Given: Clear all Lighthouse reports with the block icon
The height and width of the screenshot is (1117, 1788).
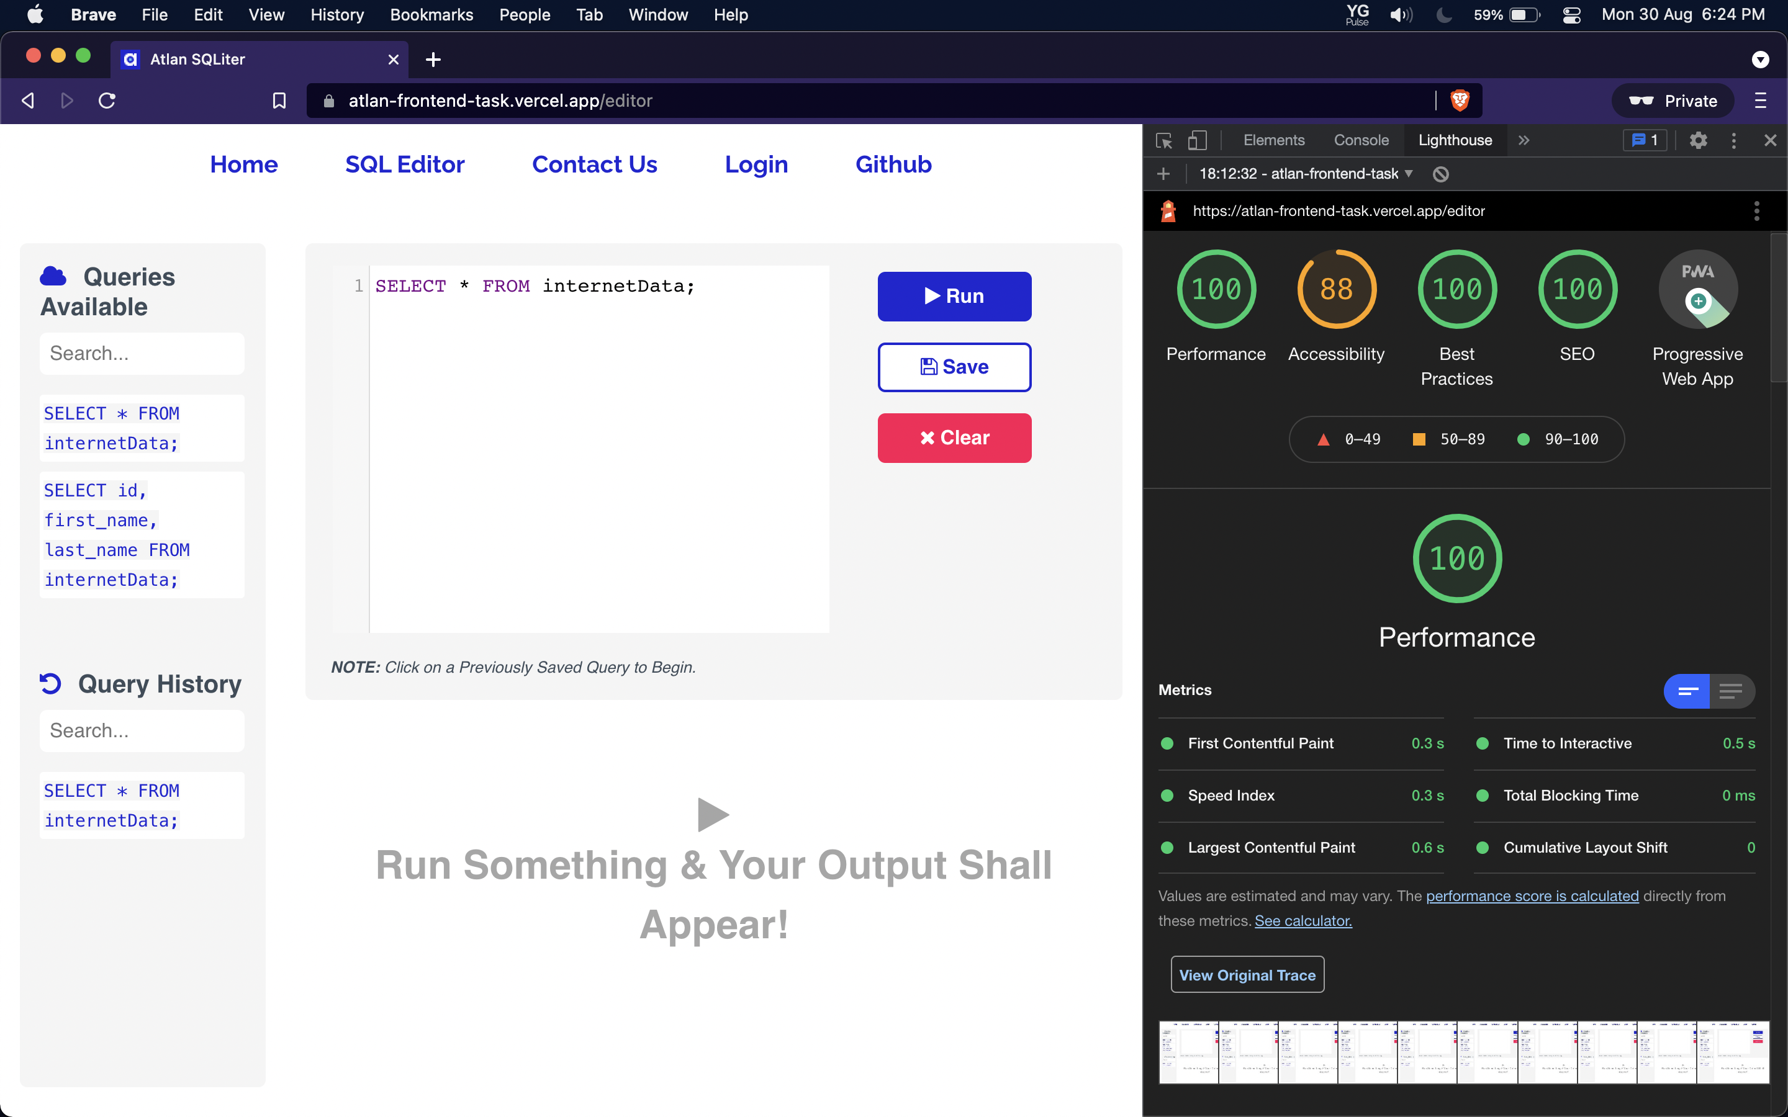Looking at the screenshot, I should tap(1441, 174).
